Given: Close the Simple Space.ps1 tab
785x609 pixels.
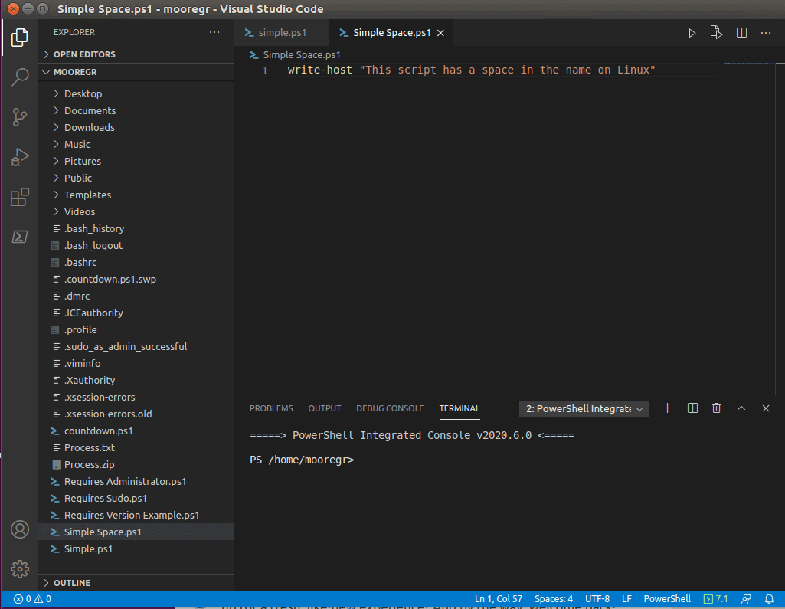Looking at the screenshot, I should click(x=440, y=33).
